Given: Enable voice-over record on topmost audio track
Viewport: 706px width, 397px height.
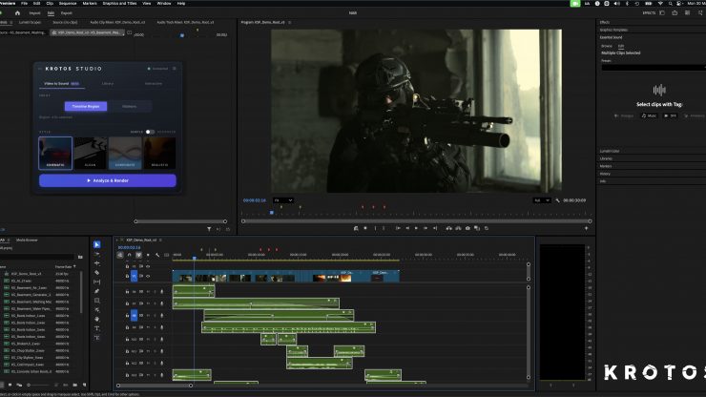Looking at the screenshot, I should tap(161, 292).
